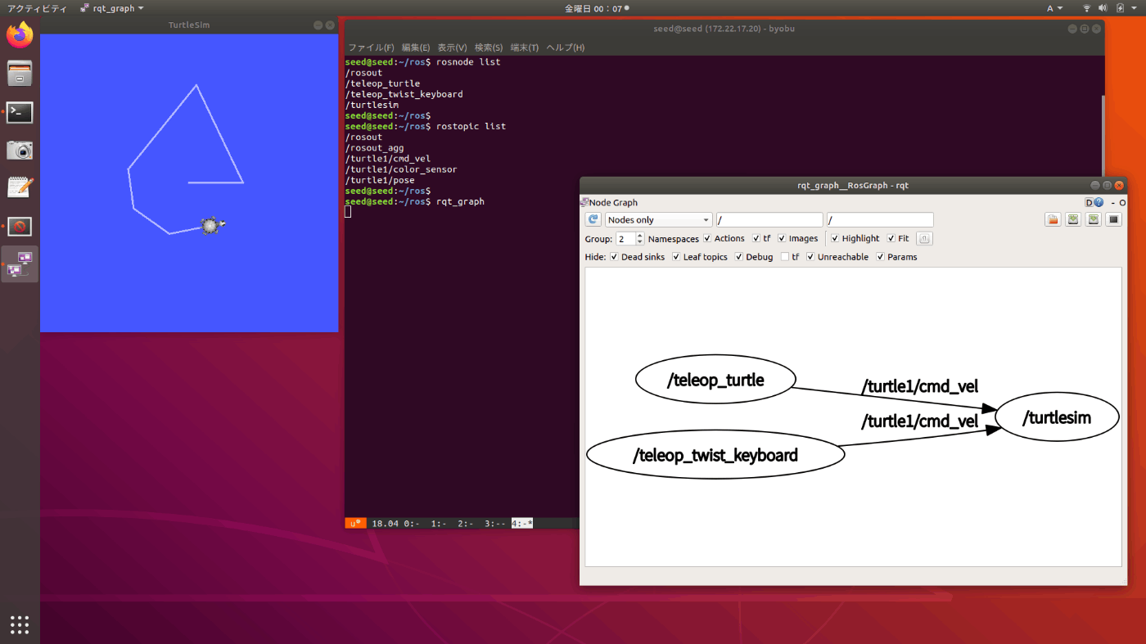Open the rqt_graph app menu in top bar
The height and width of the screenshot is (644, 1146).
[x=112, y=8]
